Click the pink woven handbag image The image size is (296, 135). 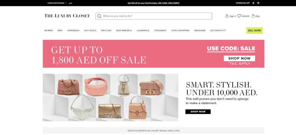coord(96,86)
